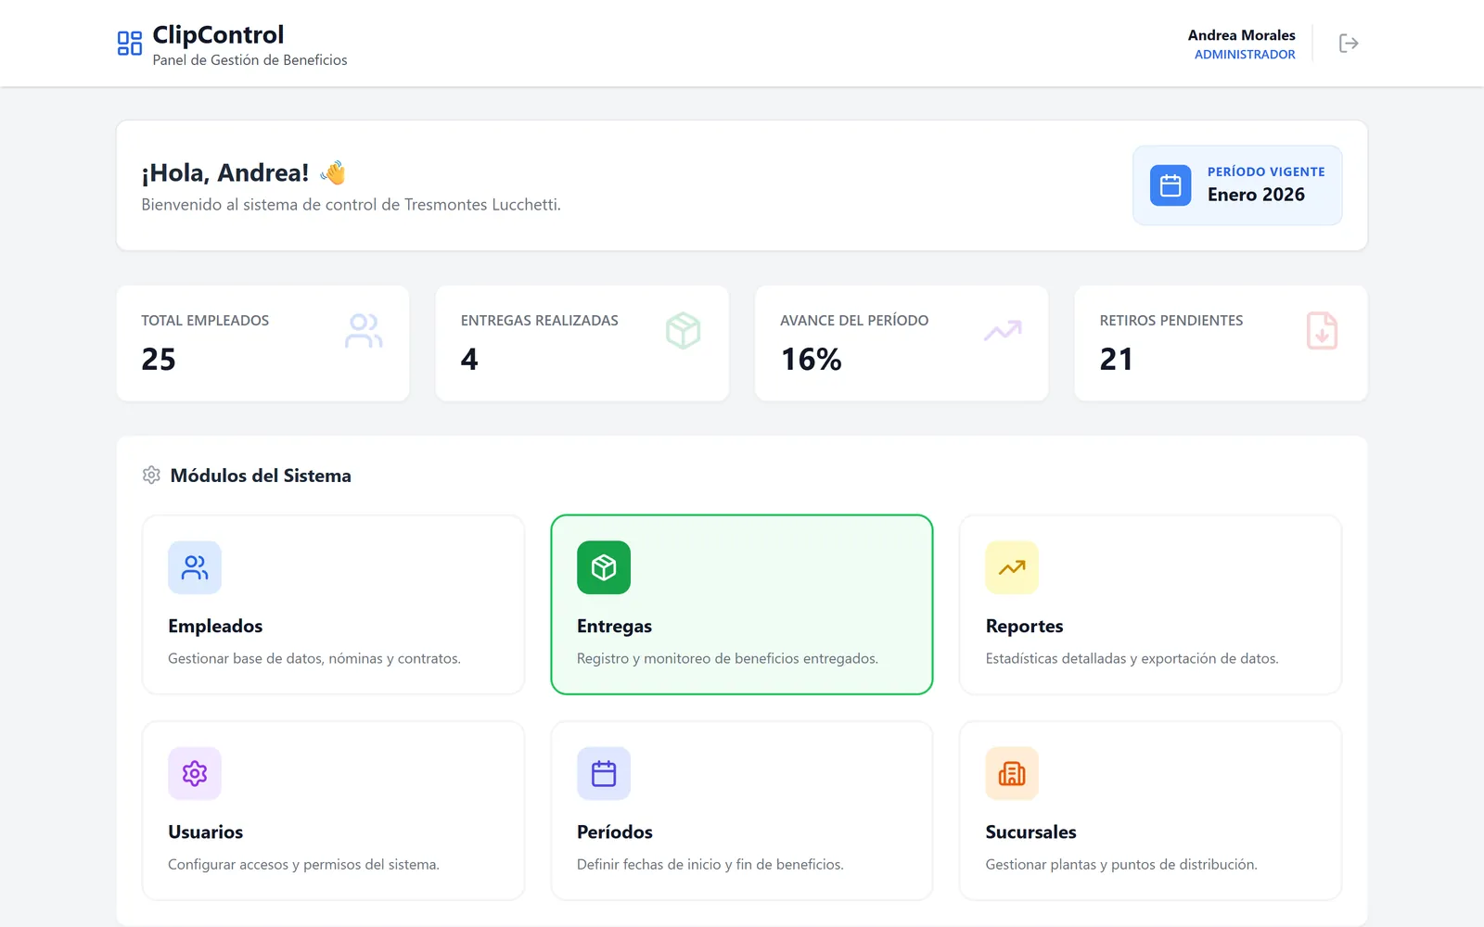Open the Entregas module title
Image resolution: width=1484 pixels, height=927 pixels.
[x=614, y=627]
